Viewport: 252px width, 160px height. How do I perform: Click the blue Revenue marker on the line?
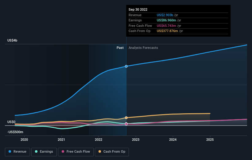click(126, 66)
